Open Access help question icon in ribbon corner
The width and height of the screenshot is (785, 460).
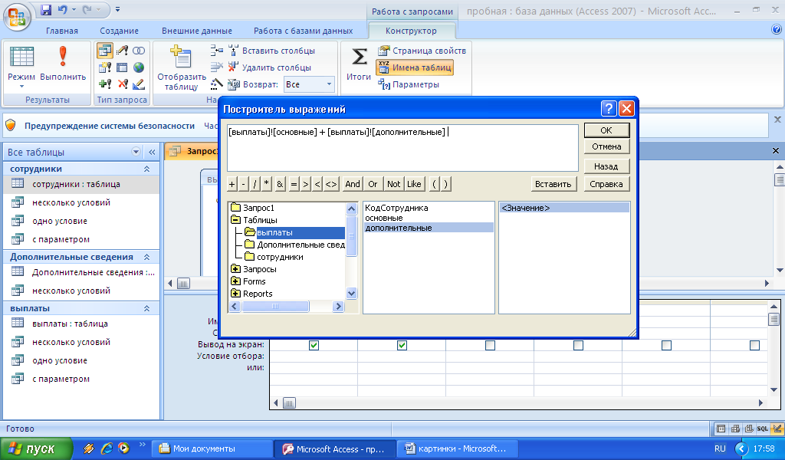point(777,30)
